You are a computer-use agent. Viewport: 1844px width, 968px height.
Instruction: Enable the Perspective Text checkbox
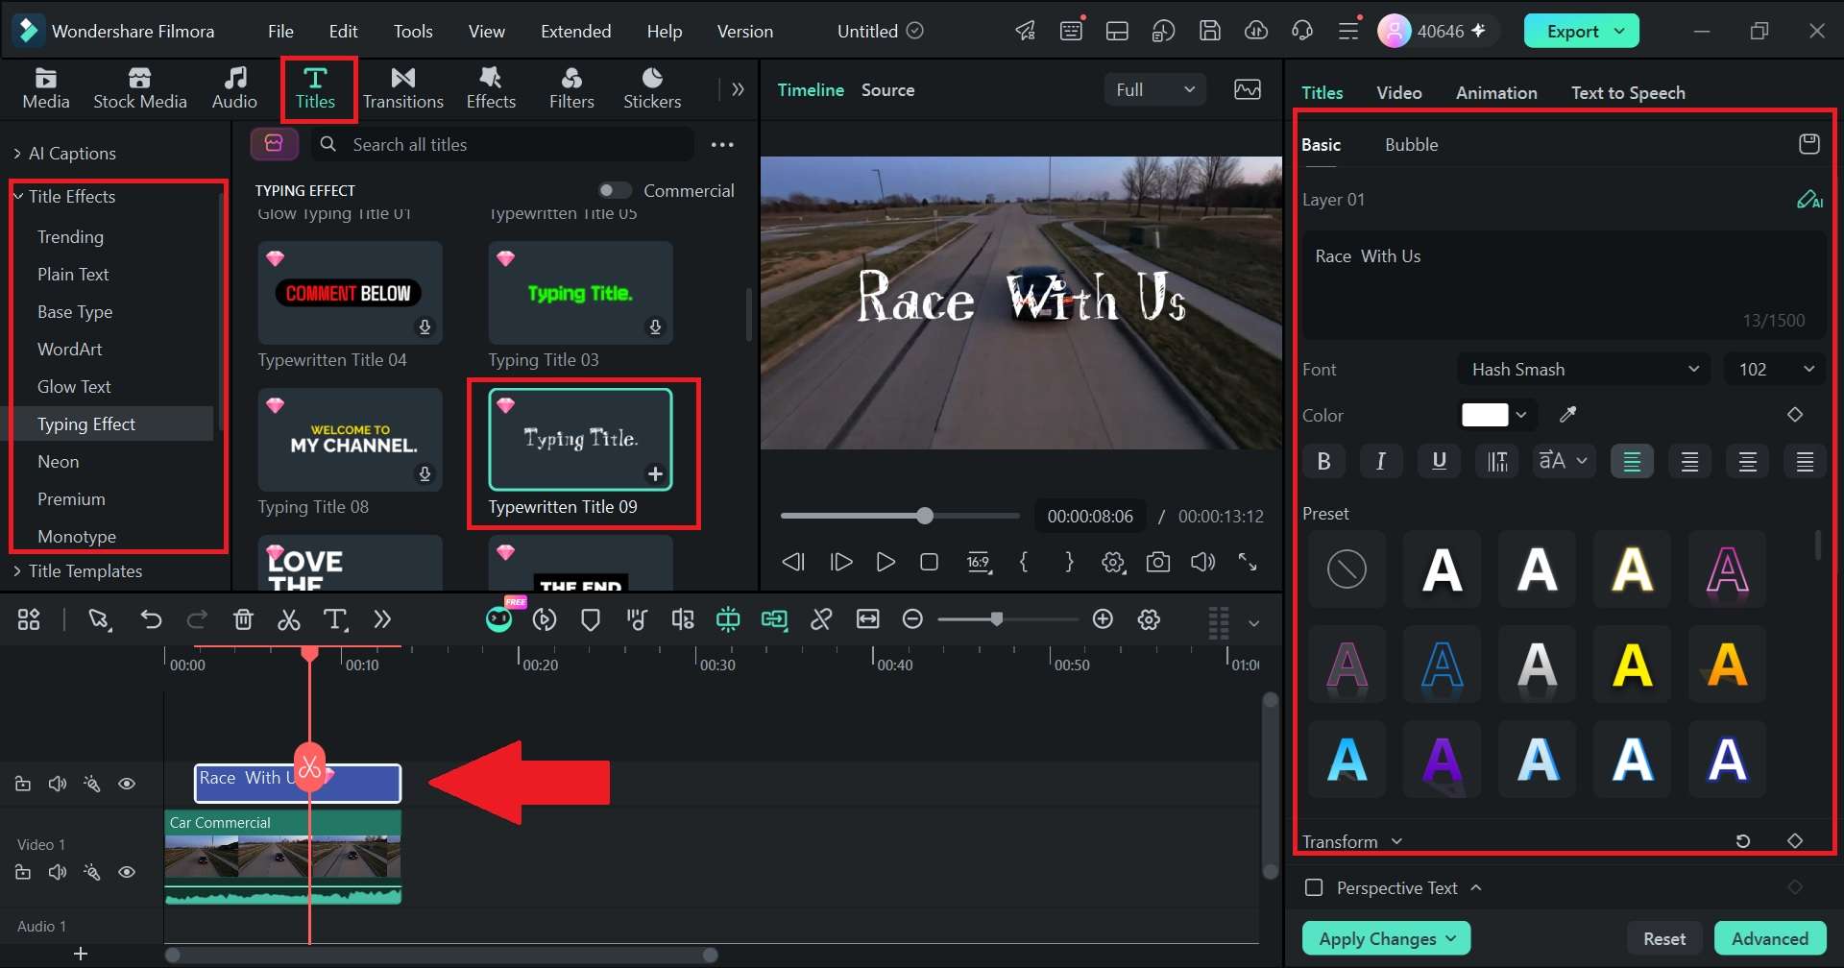[1314, 887]
